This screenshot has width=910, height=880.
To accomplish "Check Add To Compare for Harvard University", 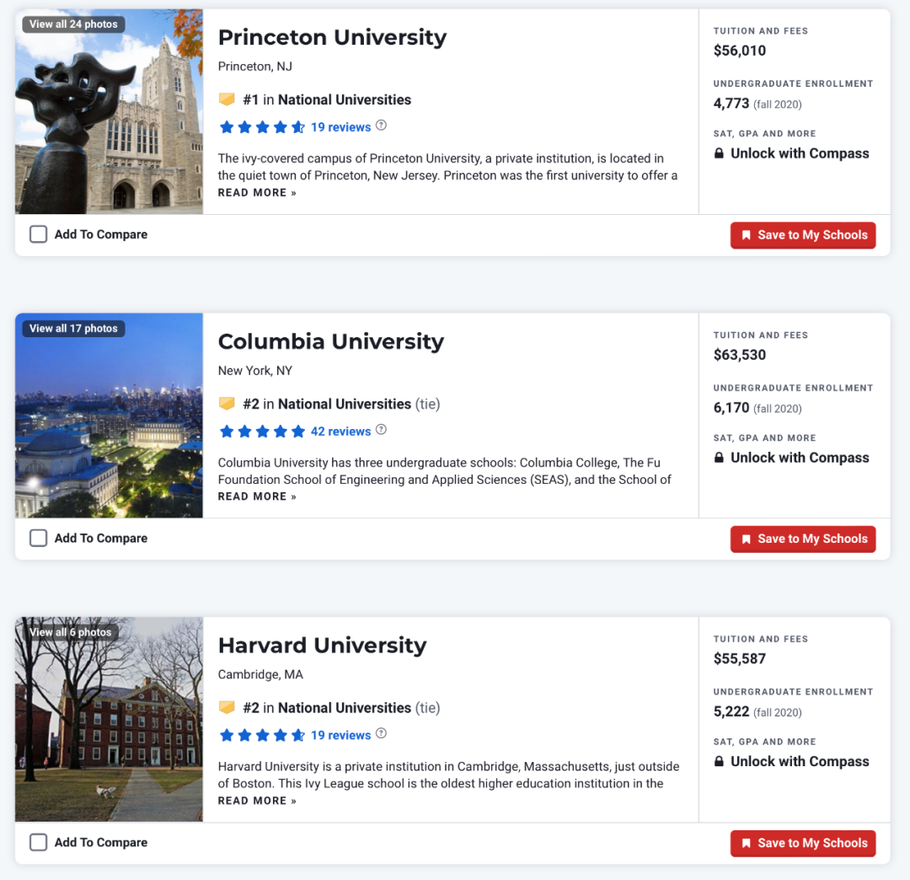I will (38, 842).
